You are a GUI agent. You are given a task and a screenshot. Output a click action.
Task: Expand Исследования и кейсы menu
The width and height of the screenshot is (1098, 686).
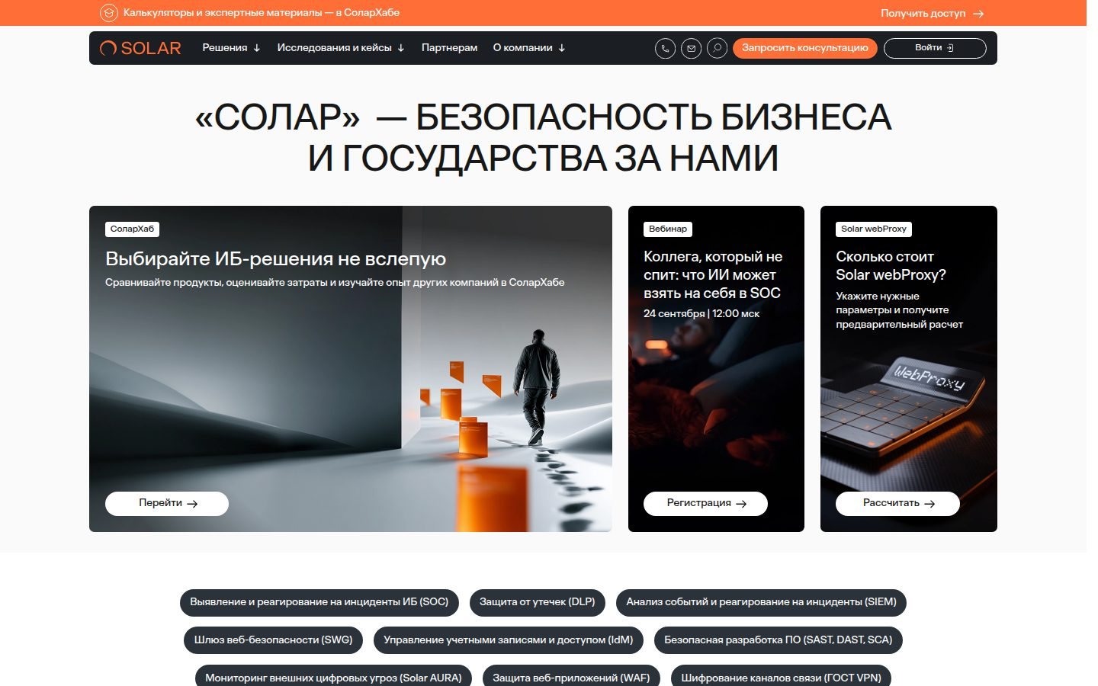coord(341,48)
